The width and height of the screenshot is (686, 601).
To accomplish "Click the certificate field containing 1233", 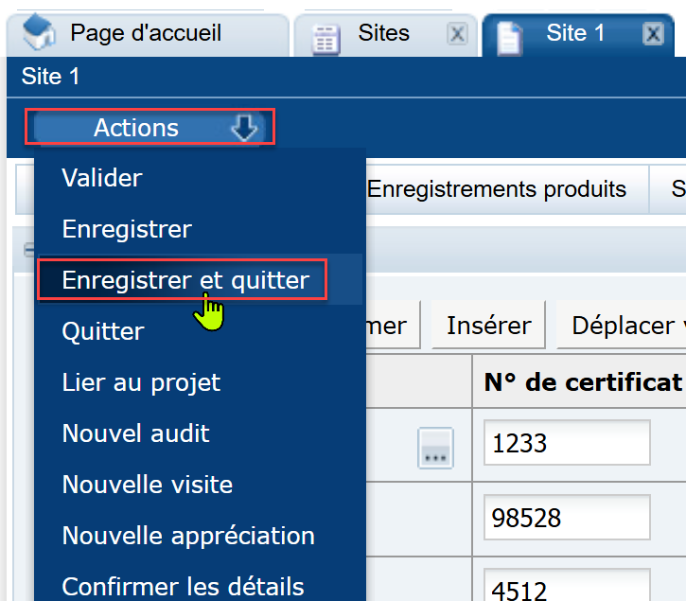I will (566, 444).
